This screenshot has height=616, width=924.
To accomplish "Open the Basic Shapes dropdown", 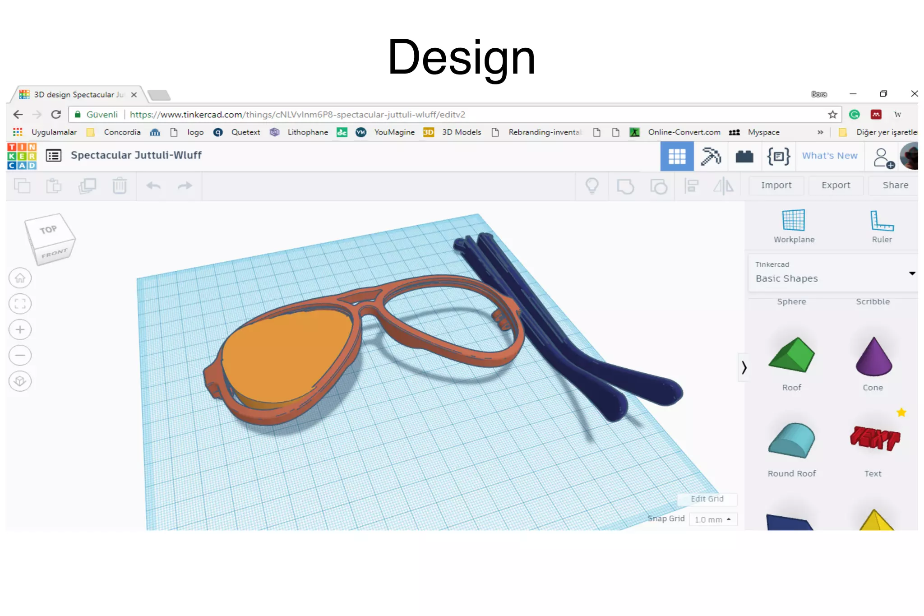I will (x=833, y=273).
